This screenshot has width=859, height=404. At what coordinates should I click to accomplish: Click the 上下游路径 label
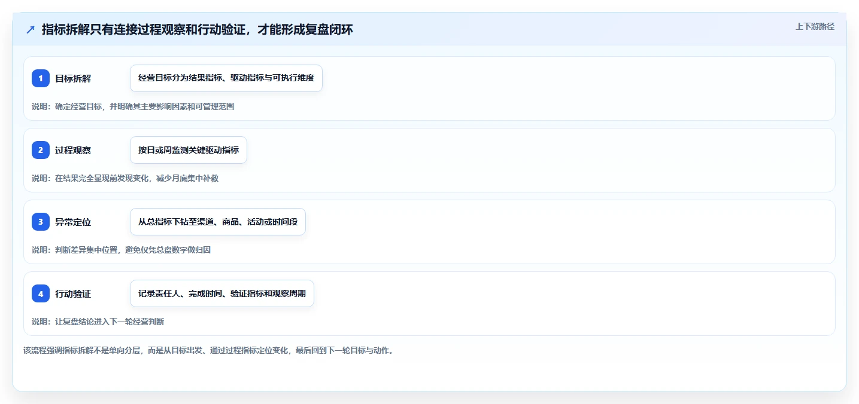pyautogui.click(x=815, y=26)
